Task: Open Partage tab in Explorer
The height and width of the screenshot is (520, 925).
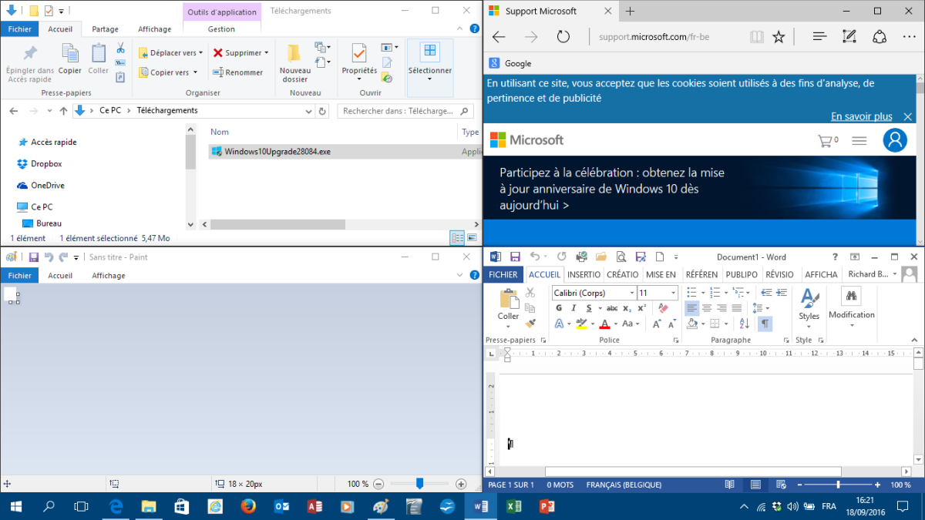Action: coord(105,29)
